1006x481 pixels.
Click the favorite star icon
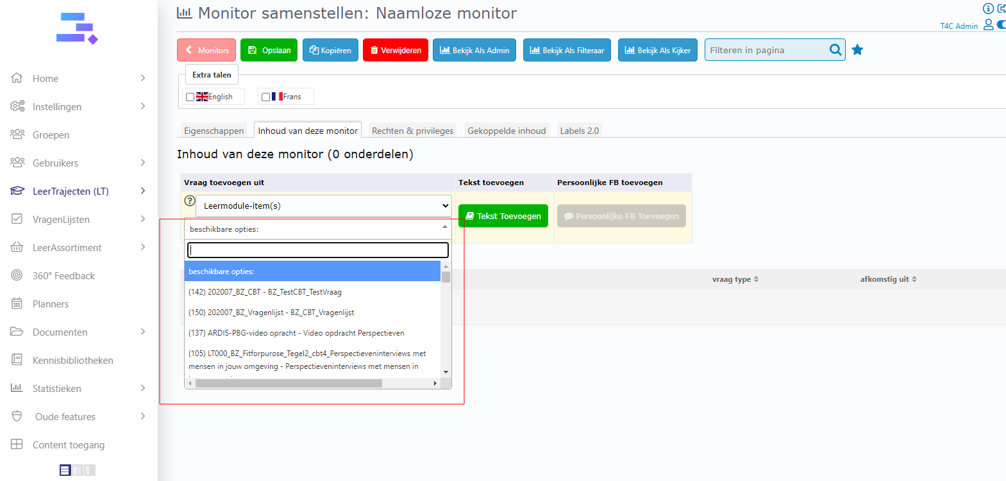pyautogui.click(x=857, y=50)
